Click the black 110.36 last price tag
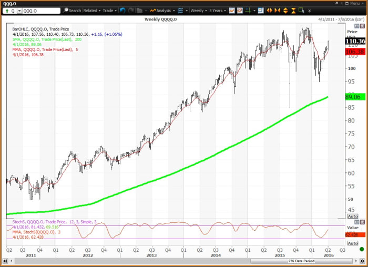Image resolution: width=368 pixels, height=267 pixels. tap(355, 42)
